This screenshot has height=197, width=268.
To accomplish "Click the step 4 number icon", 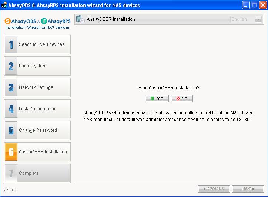I will click(11, 109).
